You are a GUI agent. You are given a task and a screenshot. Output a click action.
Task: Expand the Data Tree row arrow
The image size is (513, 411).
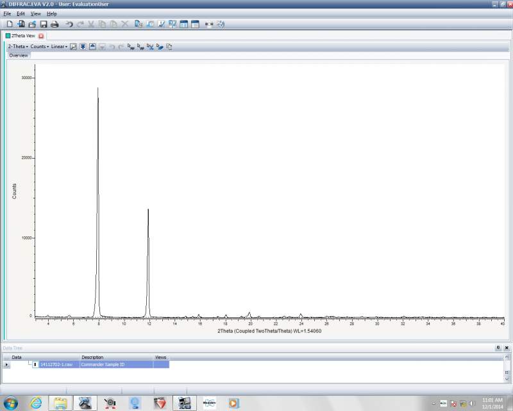pos(6,365)
